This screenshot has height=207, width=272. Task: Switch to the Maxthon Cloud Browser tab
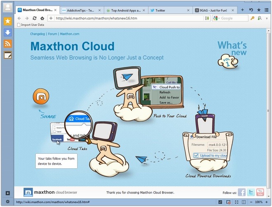click(x=37, y=10)
